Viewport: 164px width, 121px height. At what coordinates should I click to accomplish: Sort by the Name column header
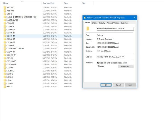[6, 3]
